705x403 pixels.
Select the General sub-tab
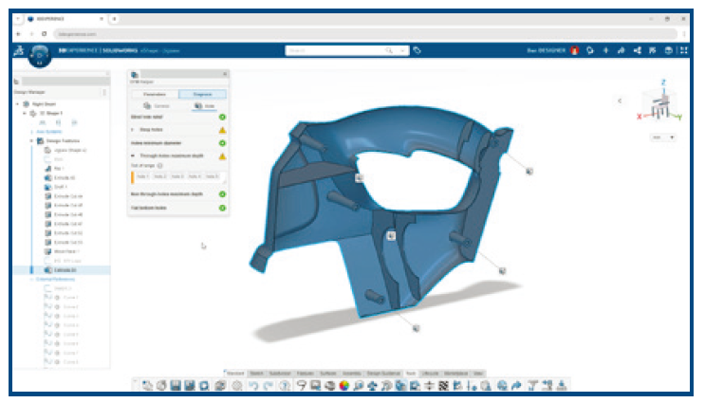coord(156,106)
